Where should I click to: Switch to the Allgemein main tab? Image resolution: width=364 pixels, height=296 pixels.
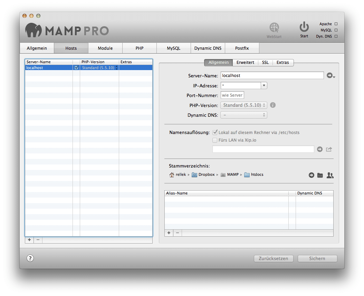click(x=37, y=48)
